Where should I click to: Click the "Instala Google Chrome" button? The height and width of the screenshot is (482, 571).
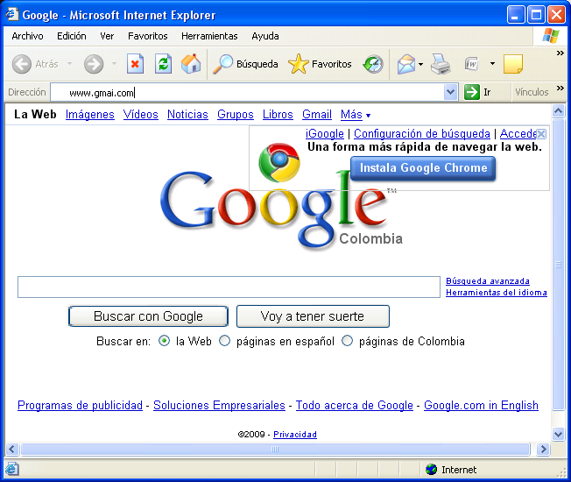[423, 168]
